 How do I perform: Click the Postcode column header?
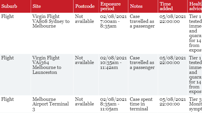86,6
